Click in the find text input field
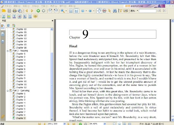174x125 pixels. (148, 11)
